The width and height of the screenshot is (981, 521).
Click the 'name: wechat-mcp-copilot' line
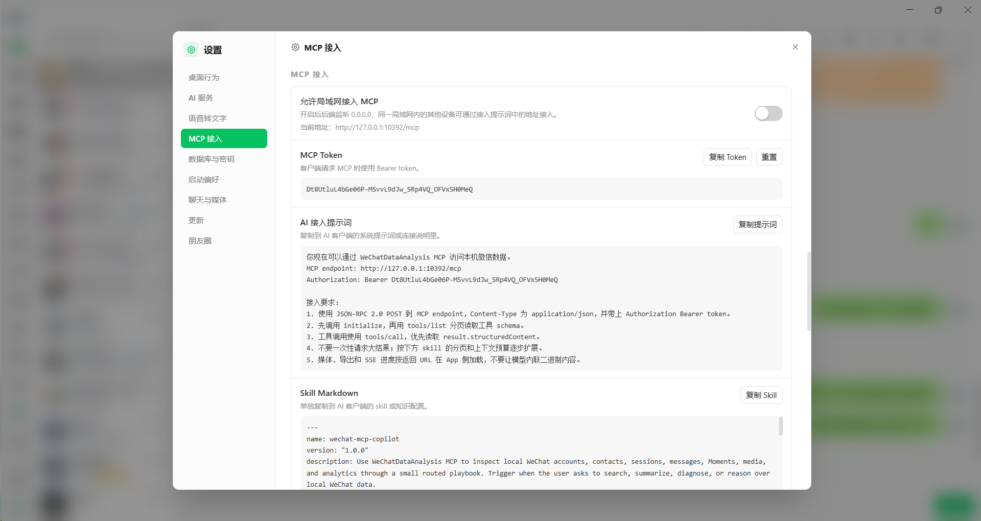(353, 439)
